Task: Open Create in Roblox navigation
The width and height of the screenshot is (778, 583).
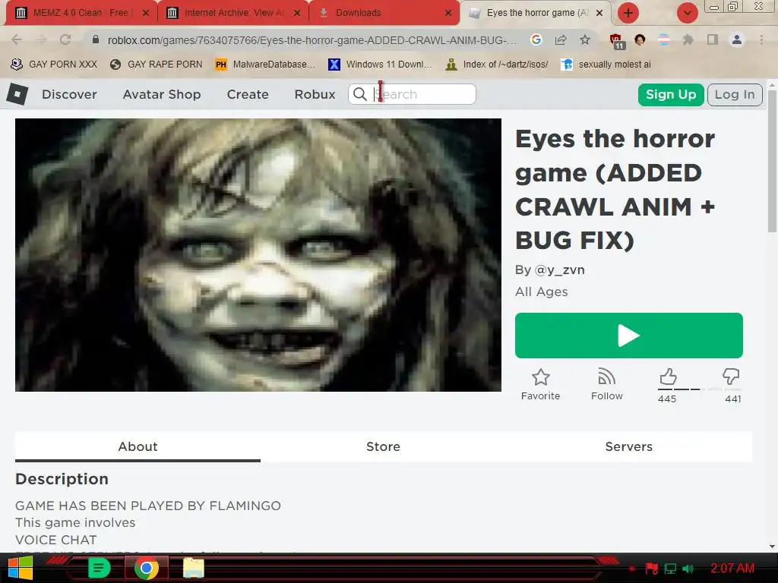Action: point(248,94)
